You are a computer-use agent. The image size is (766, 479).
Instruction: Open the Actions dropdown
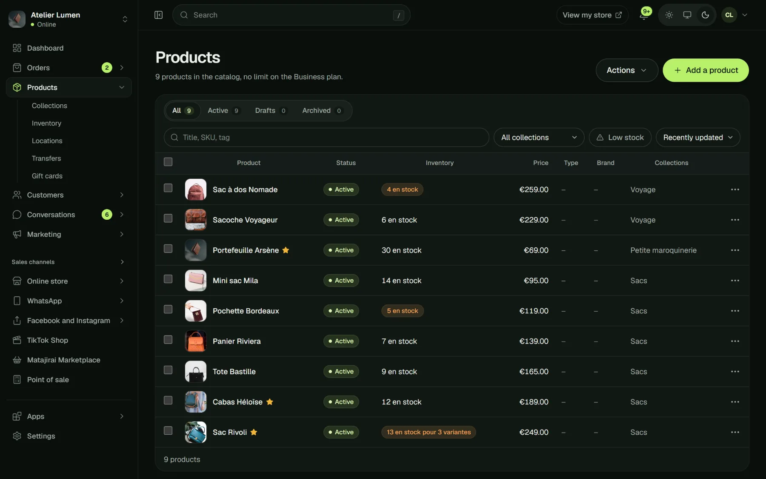(x=626, y=70)
